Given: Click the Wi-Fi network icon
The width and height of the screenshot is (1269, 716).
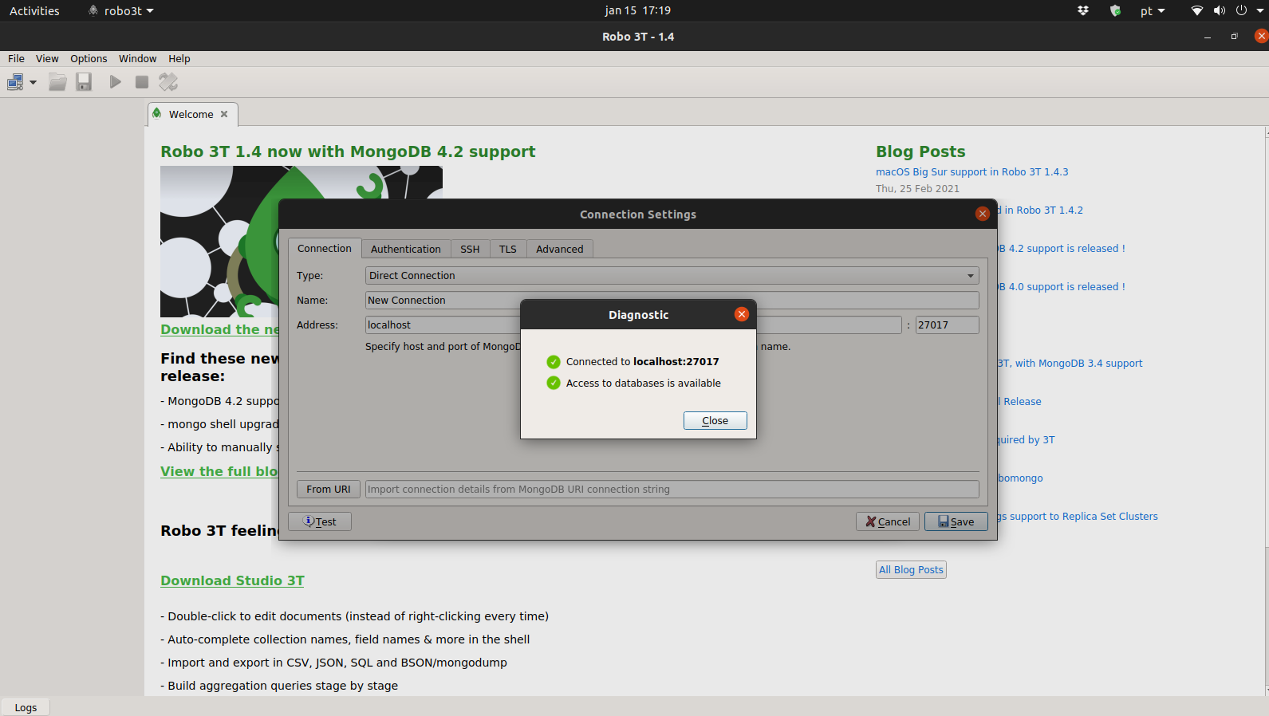Looking at the screenshot, I should click(x=1196, y=10).
